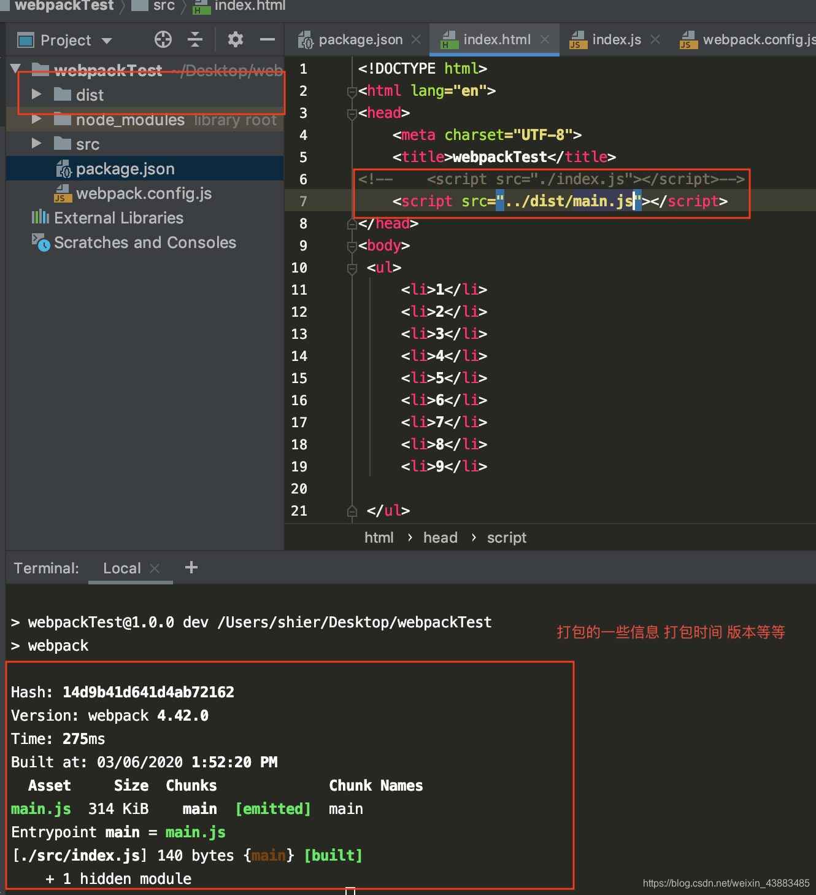Click Scratches and Consoles node

(x=145, y=242)
